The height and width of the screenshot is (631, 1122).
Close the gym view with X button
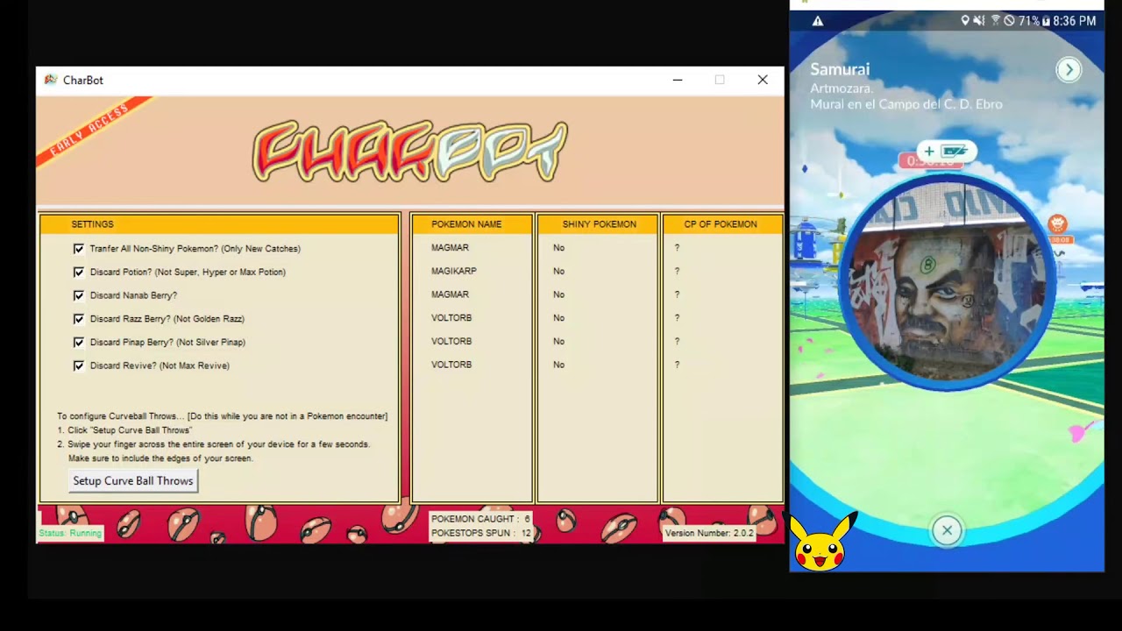tap(947, 530)
